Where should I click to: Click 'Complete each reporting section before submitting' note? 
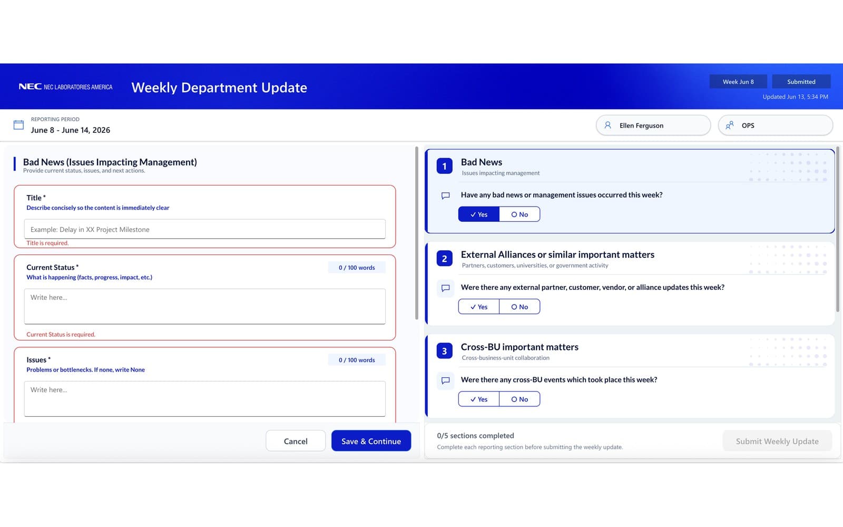click(x=530, y=447)
